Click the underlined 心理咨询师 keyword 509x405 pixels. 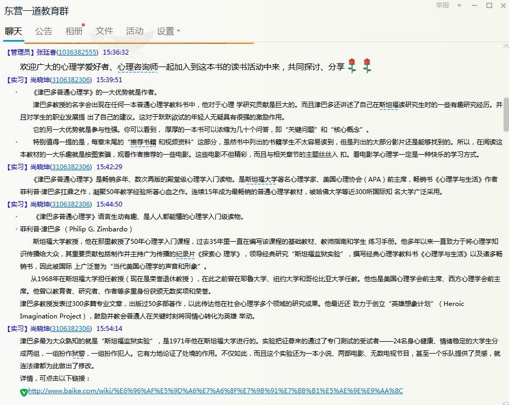tap(137, 67)
